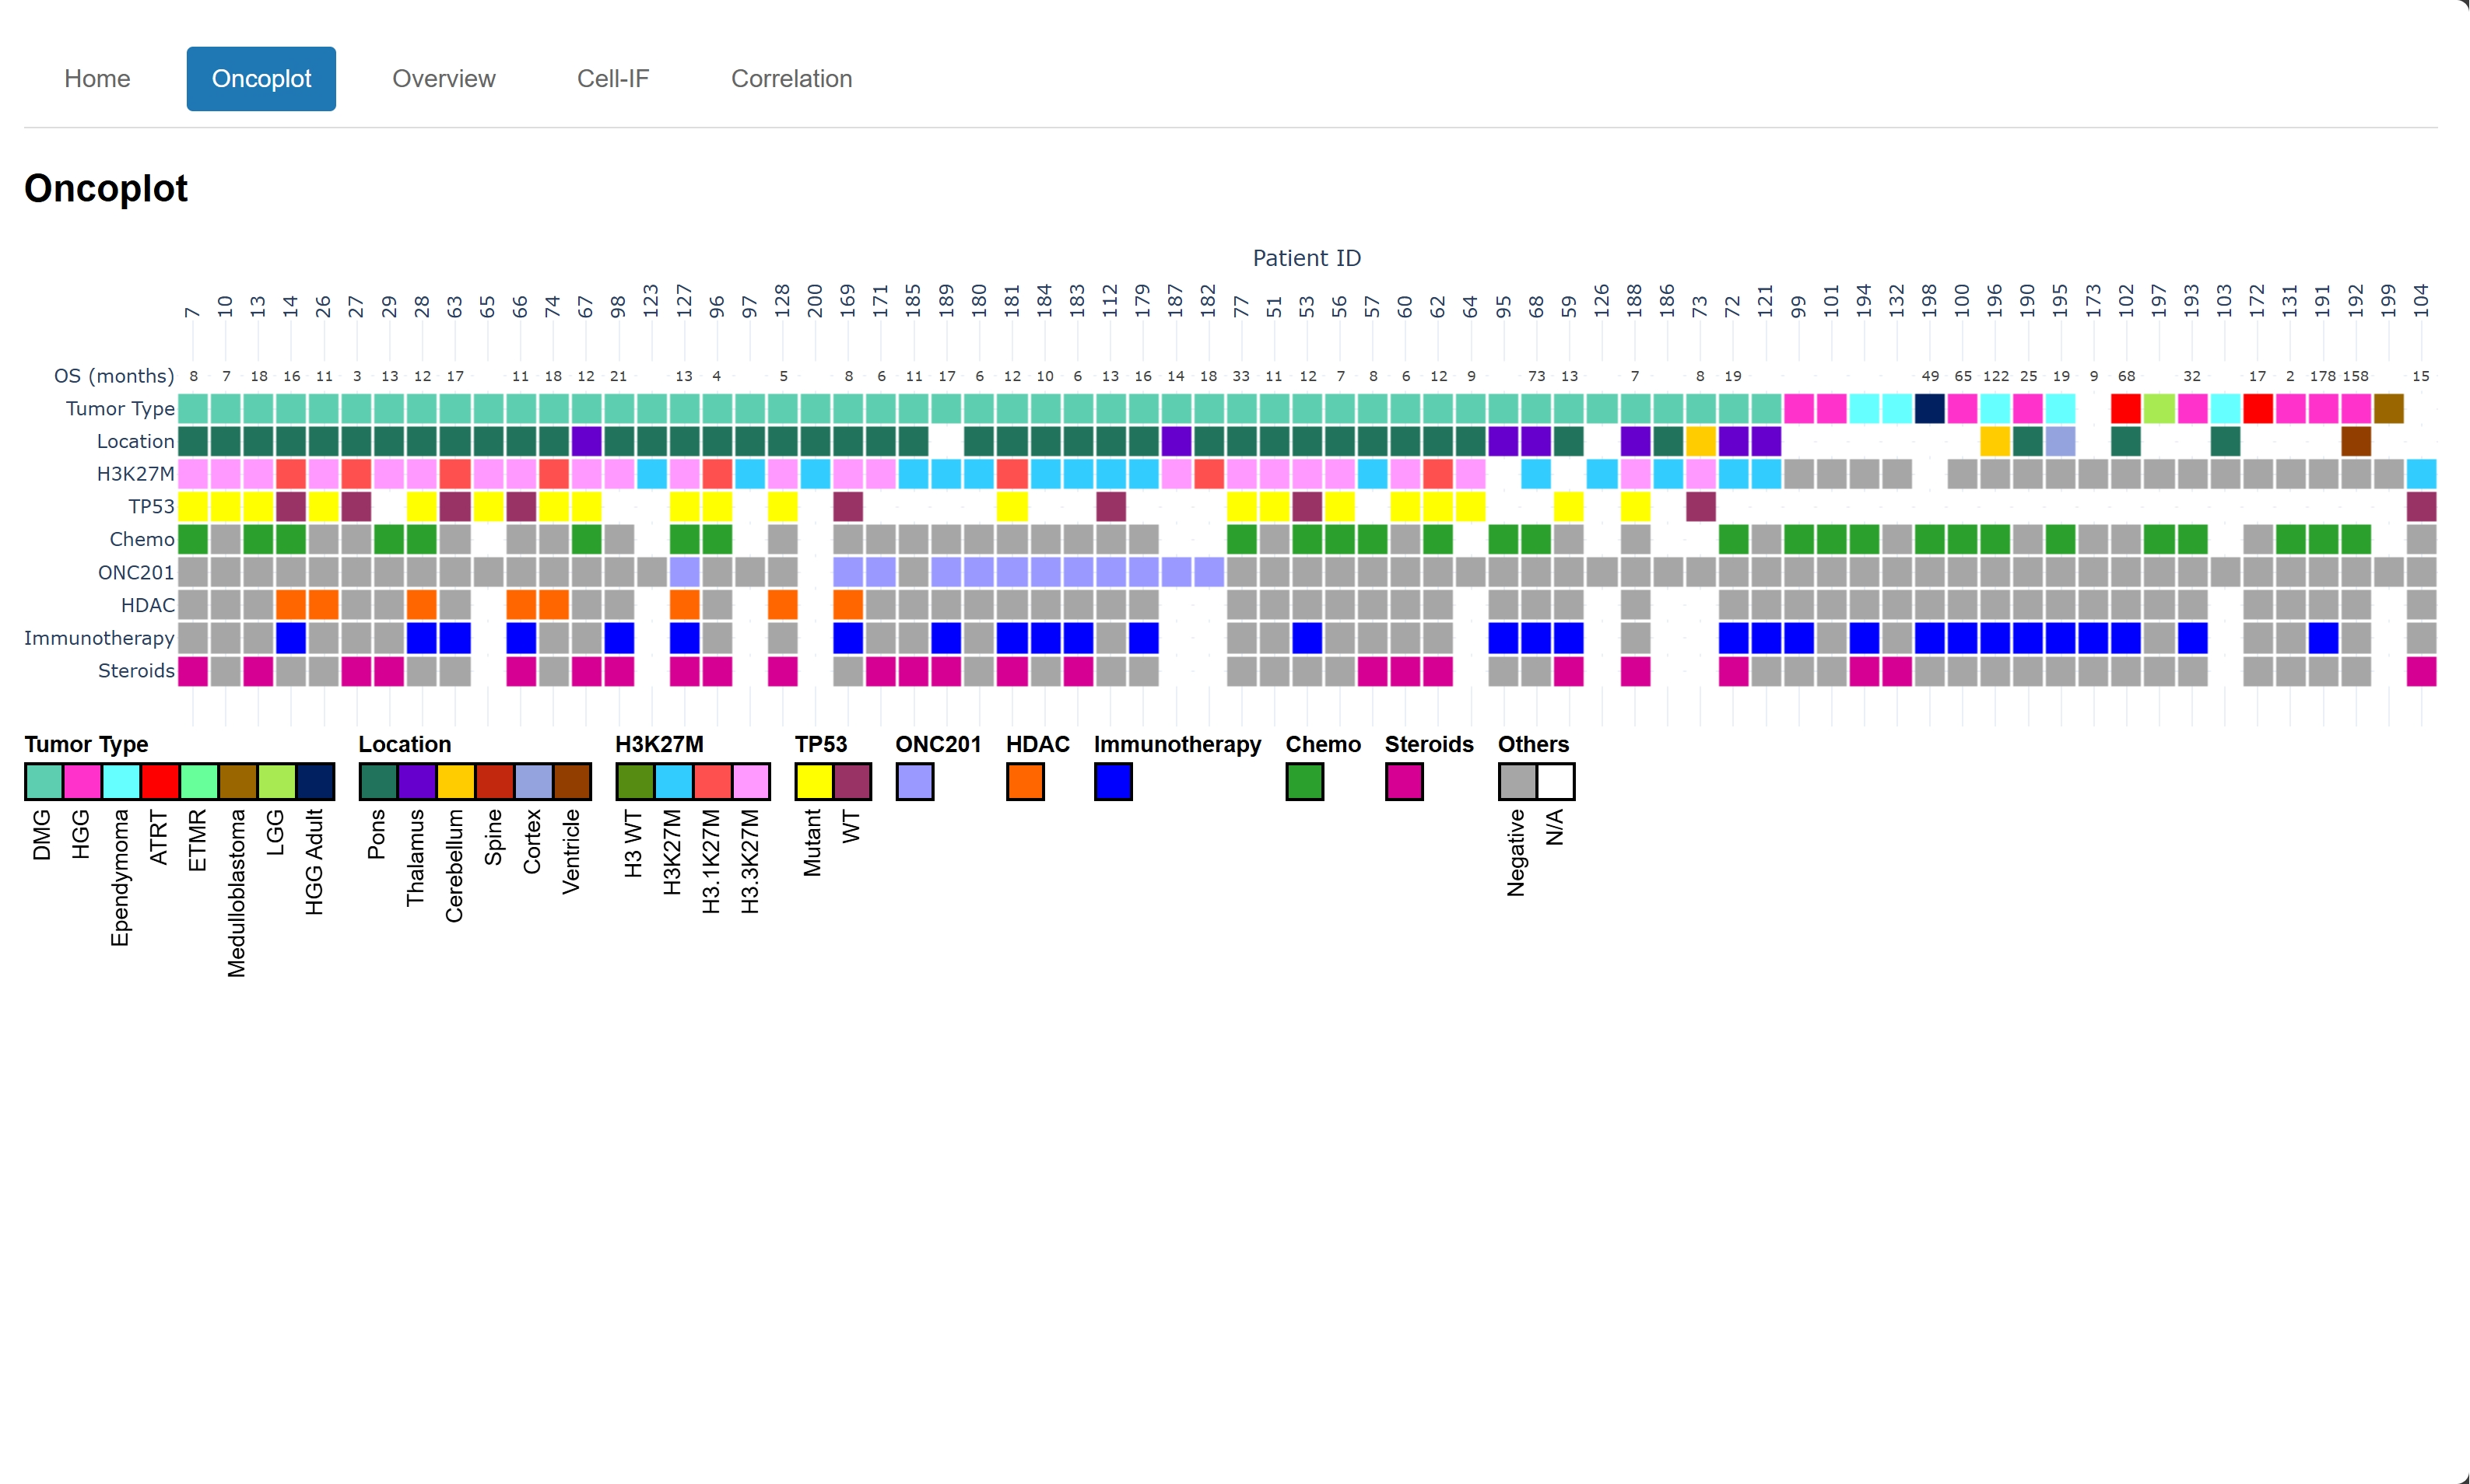
Task: Click the Steroids magenta legend swatch
Action: click(x=1405, y=781)
